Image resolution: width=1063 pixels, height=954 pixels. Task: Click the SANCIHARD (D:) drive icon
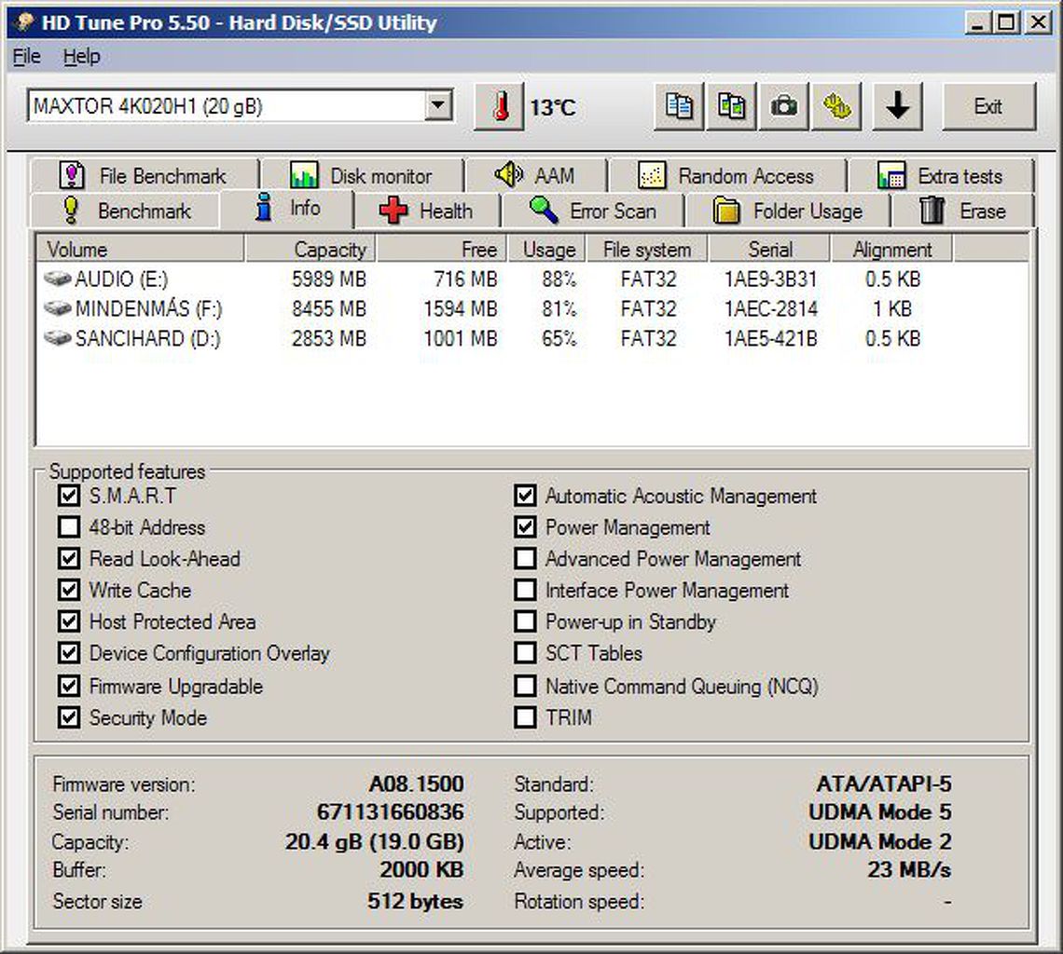point(57,337)
